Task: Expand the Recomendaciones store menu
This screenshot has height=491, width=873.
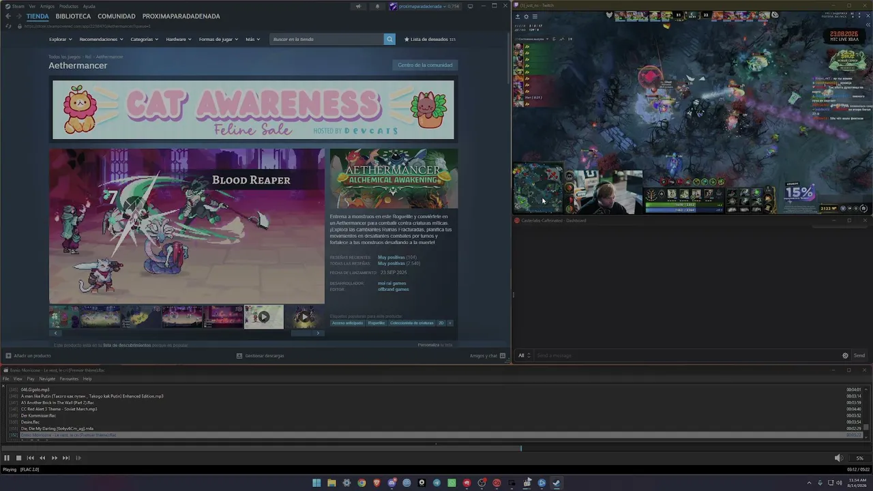Action: click(101, 39)
